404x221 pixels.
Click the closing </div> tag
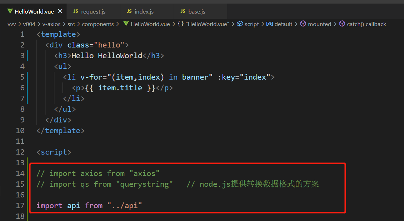point(58,120)
